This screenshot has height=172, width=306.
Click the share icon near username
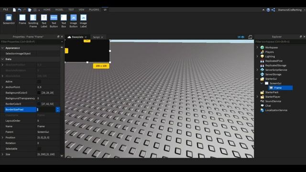(273, 10)
